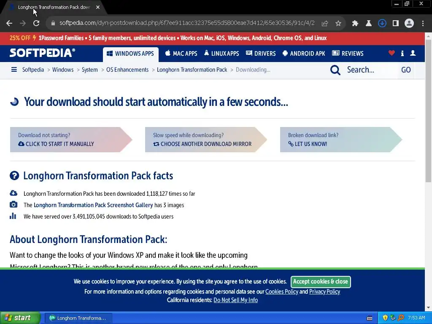Open the Chrome Labs flask icon
The height and width of the screenshot is (324, 432).
point(369,24)
